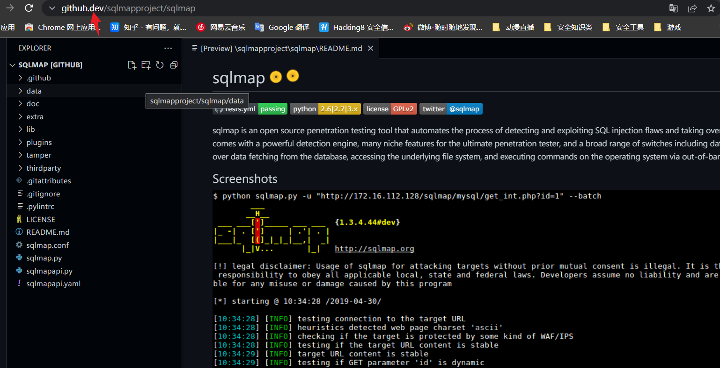Expand the .github folder
The image size is (720, 368).
tap(94, 78)
